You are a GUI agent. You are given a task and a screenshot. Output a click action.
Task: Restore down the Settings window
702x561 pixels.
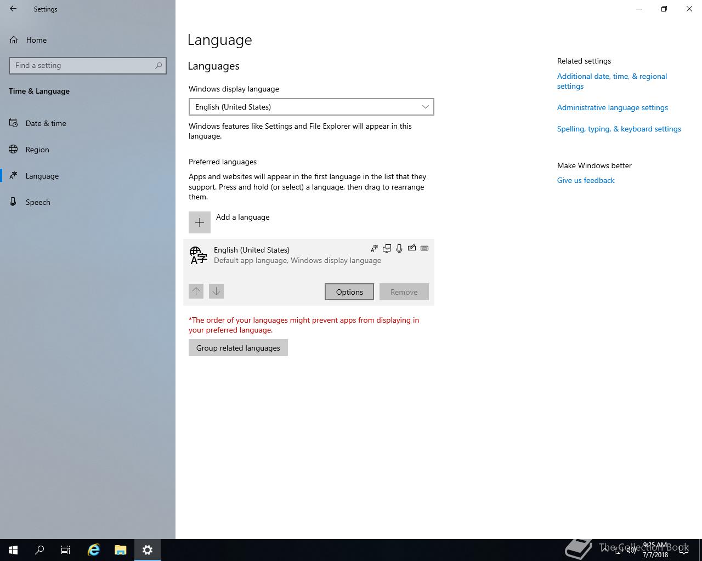(x=664, y=9)
